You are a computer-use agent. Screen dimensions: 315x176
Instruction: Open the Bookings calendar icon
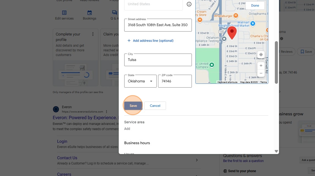[x=90, y=13]
